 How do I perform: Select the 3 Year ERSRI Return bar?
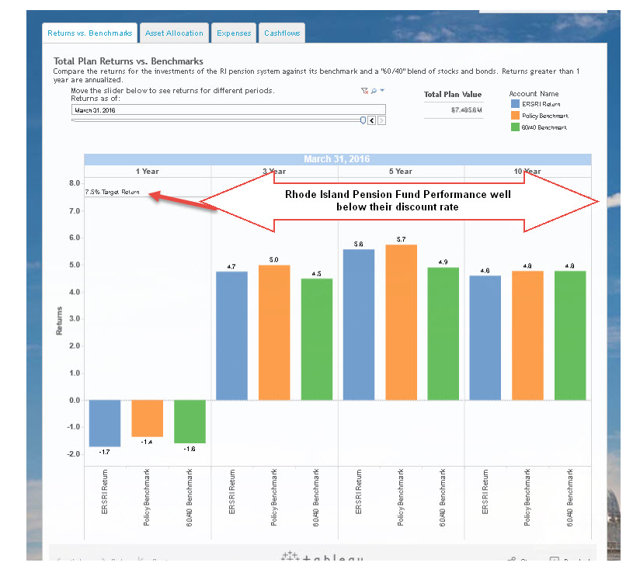tap(231, 335)
